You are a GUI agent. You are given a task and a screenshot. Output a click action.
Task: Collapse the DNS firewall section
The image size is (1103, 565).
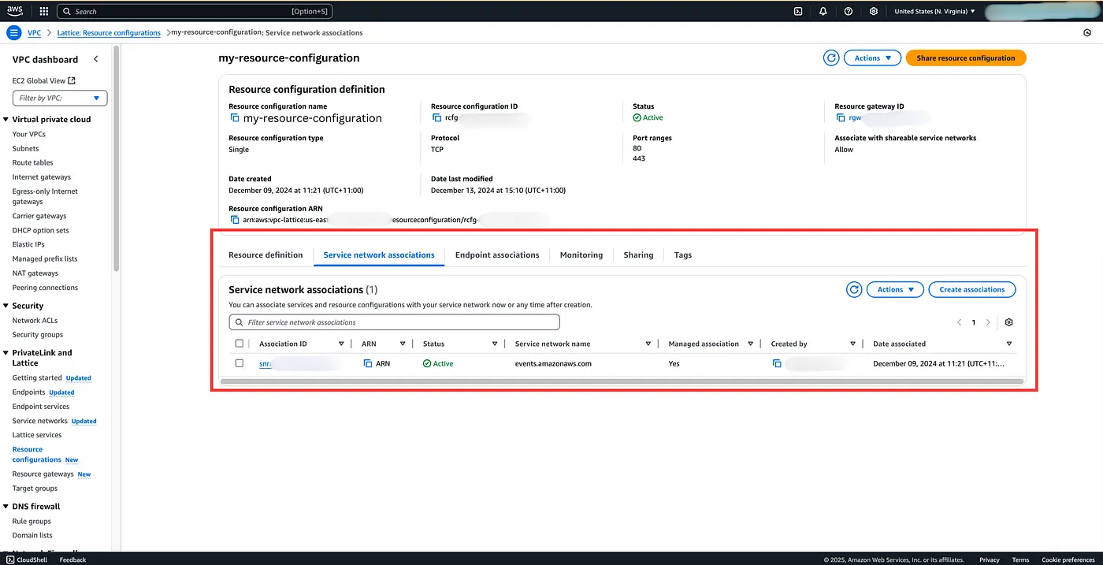(x=7, y=507)
